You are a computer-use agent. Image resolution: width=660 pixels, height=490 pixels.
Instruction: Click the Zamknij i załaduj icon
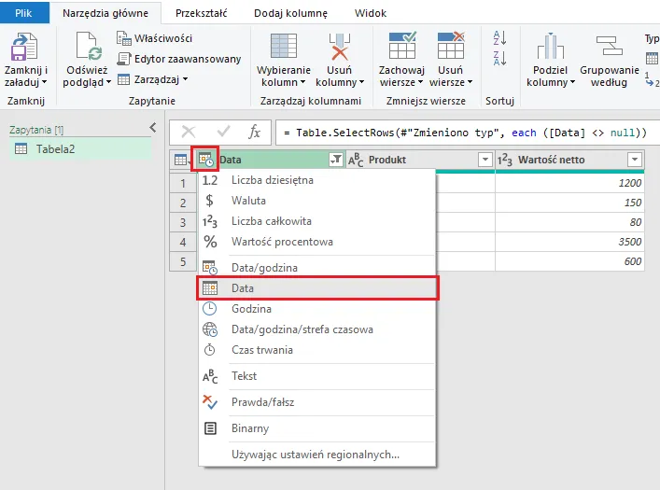tap(25, 48)
